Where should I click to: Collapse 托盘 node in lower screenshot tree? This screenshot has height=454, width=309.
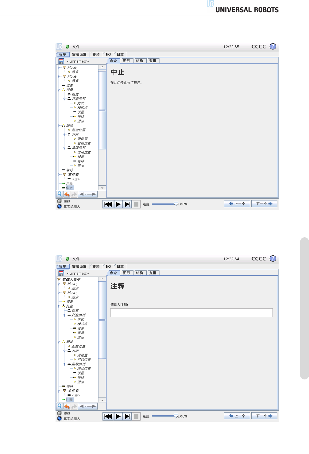(x=59, y=306)
